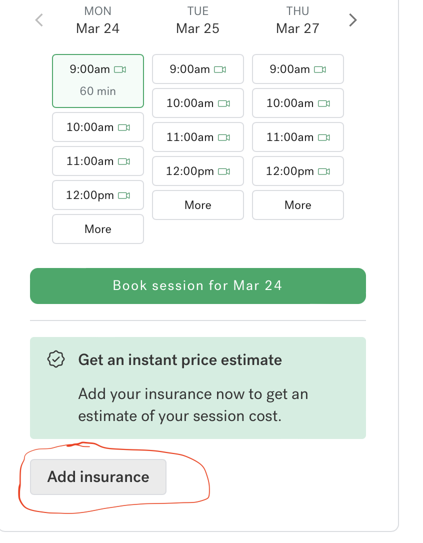Click video icon in Monday 9:00am slot
Screen dimensions: 423x543
[x=120, y=69]
